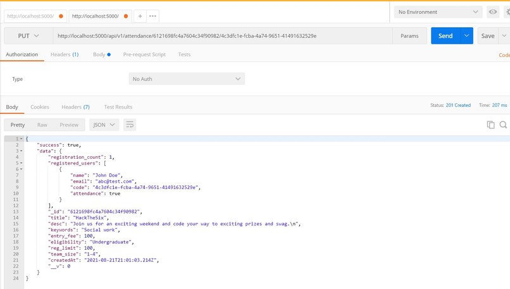Open the Send button dropdown arrow
The height and width of the screenshot is (289, 510).
466,36
